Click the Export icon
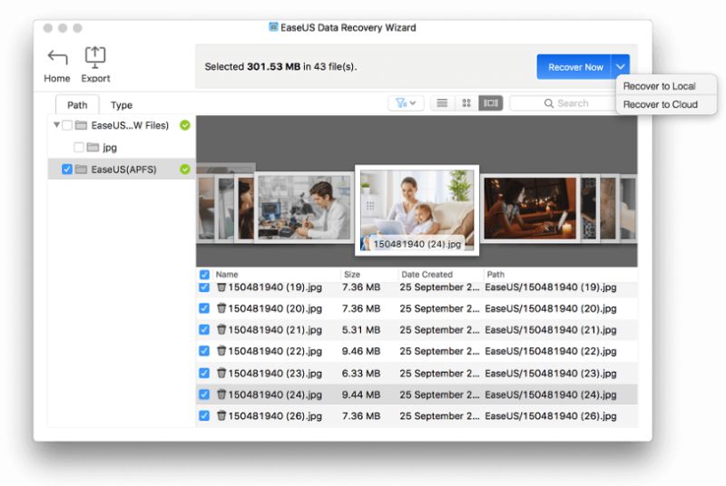 [x=95, y=57]
